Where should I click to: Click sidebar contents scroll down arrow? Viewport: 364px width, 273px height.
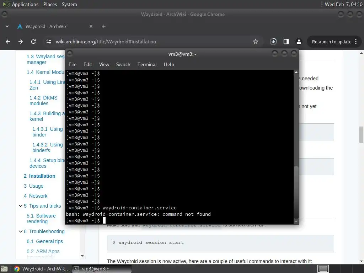(82, 256)
